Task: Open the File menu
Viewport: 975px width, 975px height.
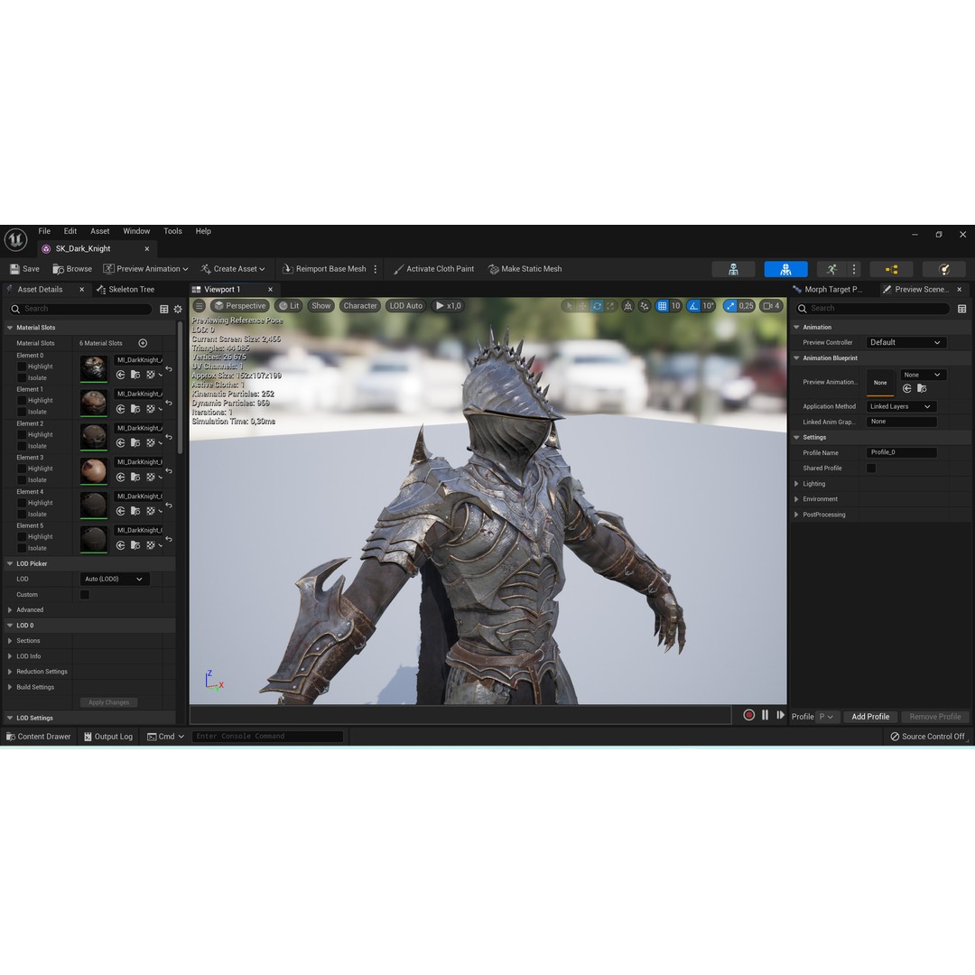Action: 44,231
